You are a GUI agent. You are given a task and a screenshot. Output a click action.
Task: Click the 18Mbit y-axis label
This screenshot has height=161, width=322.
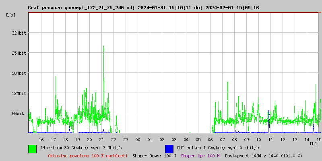pyautogui.click(x=19, y=73)
